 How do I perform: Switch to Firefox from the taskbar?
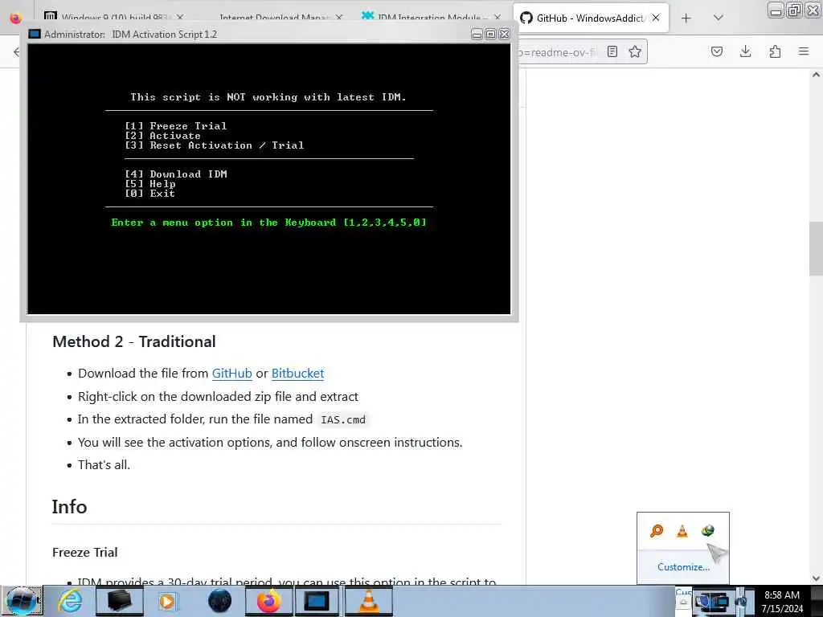[x=268, y=601]
